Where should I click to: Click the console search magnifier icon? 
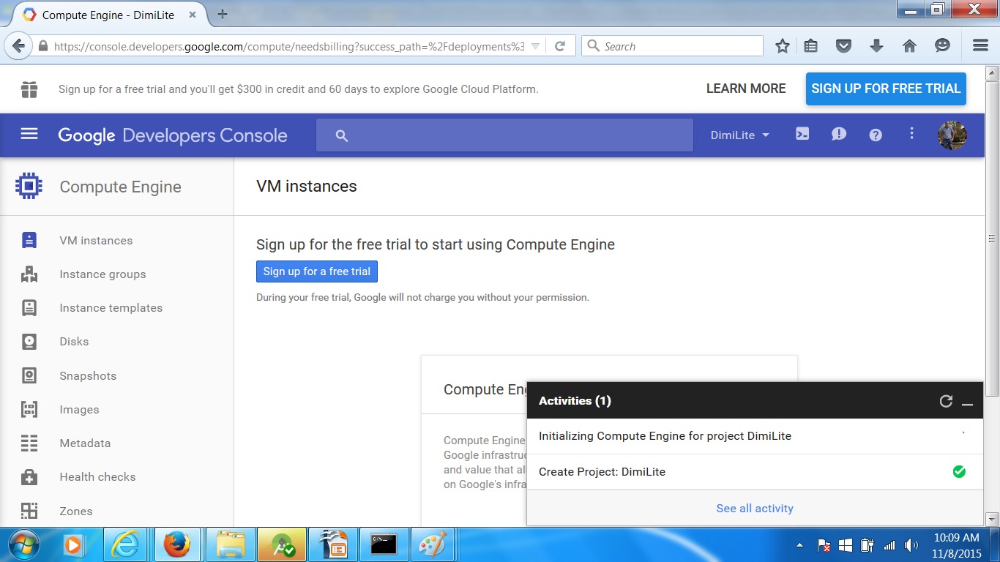tap(341, 135)
